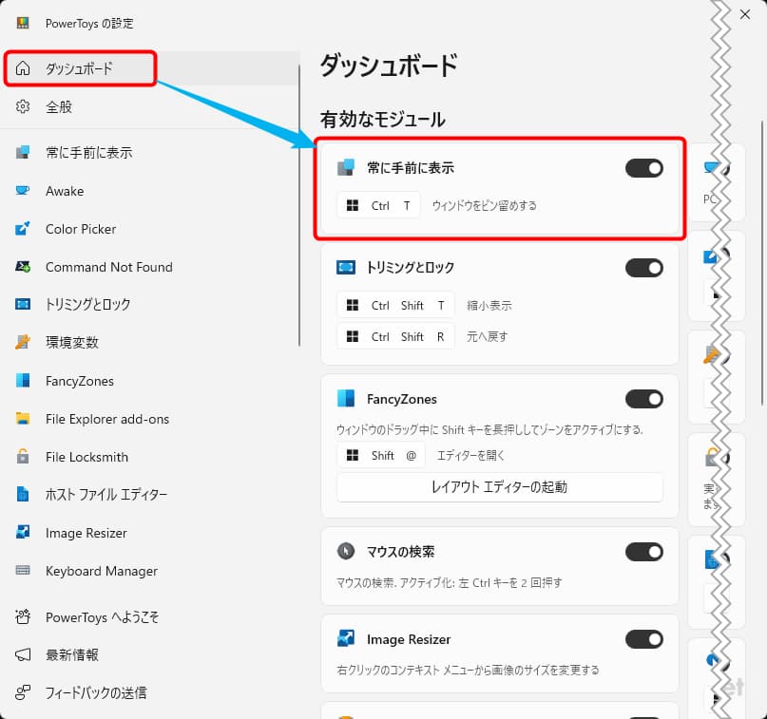The image size is (767, 719).
Task: Turn off the トリミングとロック toggle
Action: coord(643,268)
